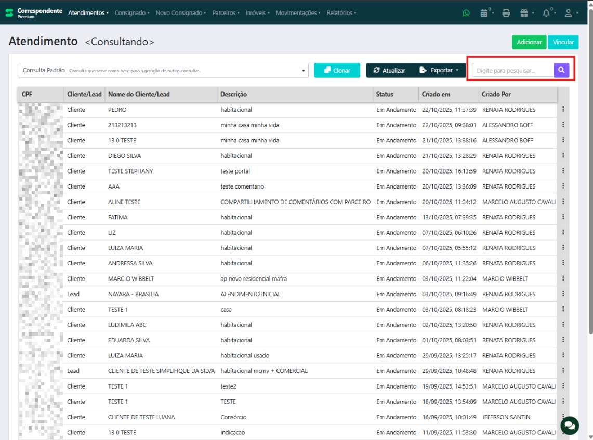Open the calendar icon in navbar

point(484,13)
